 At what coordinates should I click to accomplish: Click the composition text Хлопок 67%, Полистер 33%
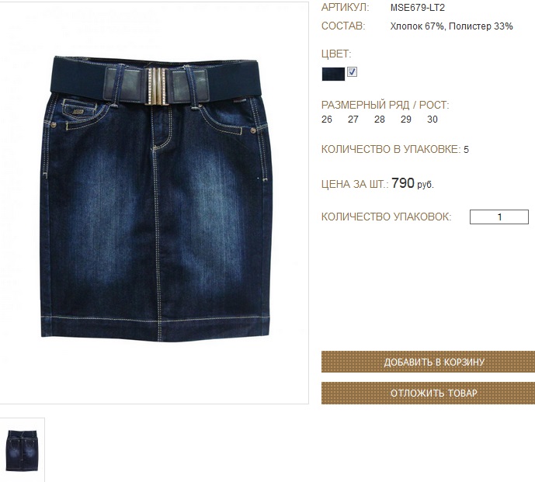(x=451, y=26)
